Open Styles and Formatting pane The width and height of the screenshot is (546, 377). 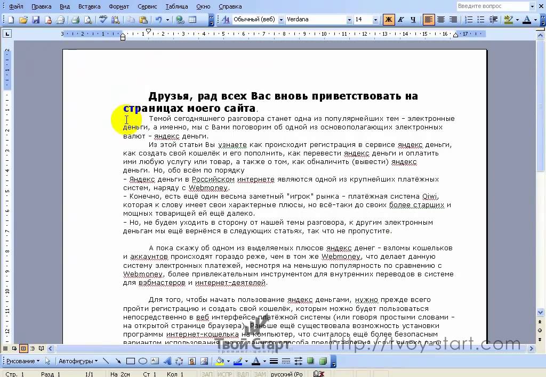tap(226, 20)
